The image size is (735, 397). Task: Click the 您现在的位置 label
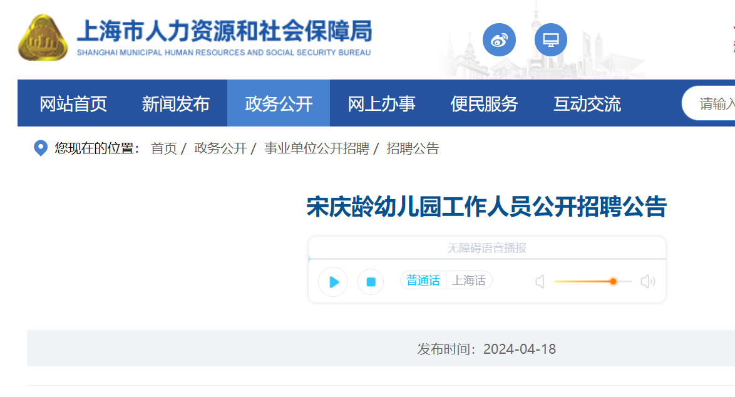point(97,148)
